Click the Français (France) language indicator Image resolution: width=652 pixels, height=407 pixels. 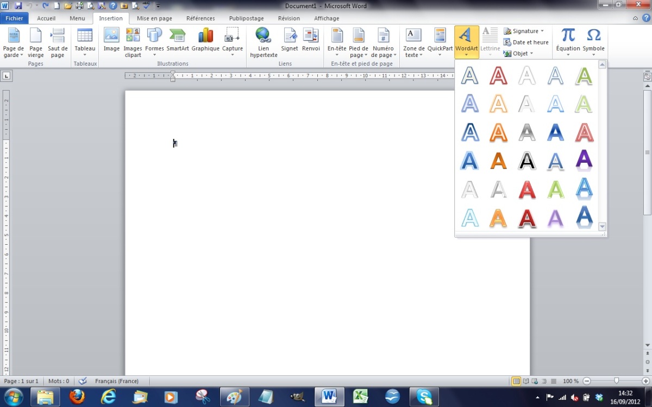(117, 381)
